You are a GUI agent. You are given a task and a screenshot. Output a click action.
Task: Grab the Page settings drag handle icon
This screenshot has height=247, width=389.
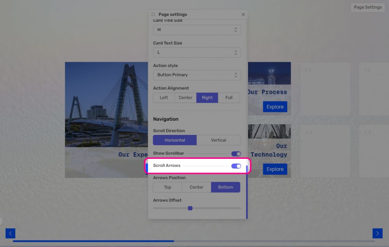[x=153, y=14]
